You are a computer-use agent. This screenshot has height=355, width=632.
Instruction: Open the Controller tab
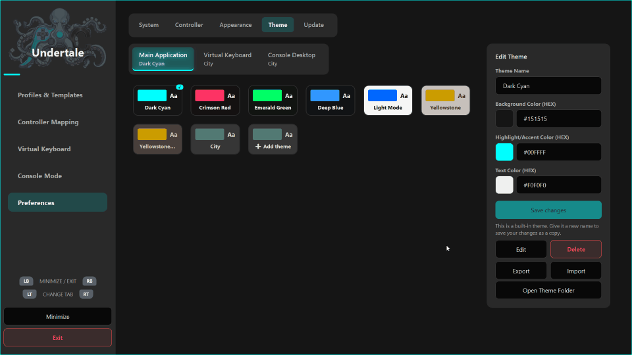tap(189, 25)
